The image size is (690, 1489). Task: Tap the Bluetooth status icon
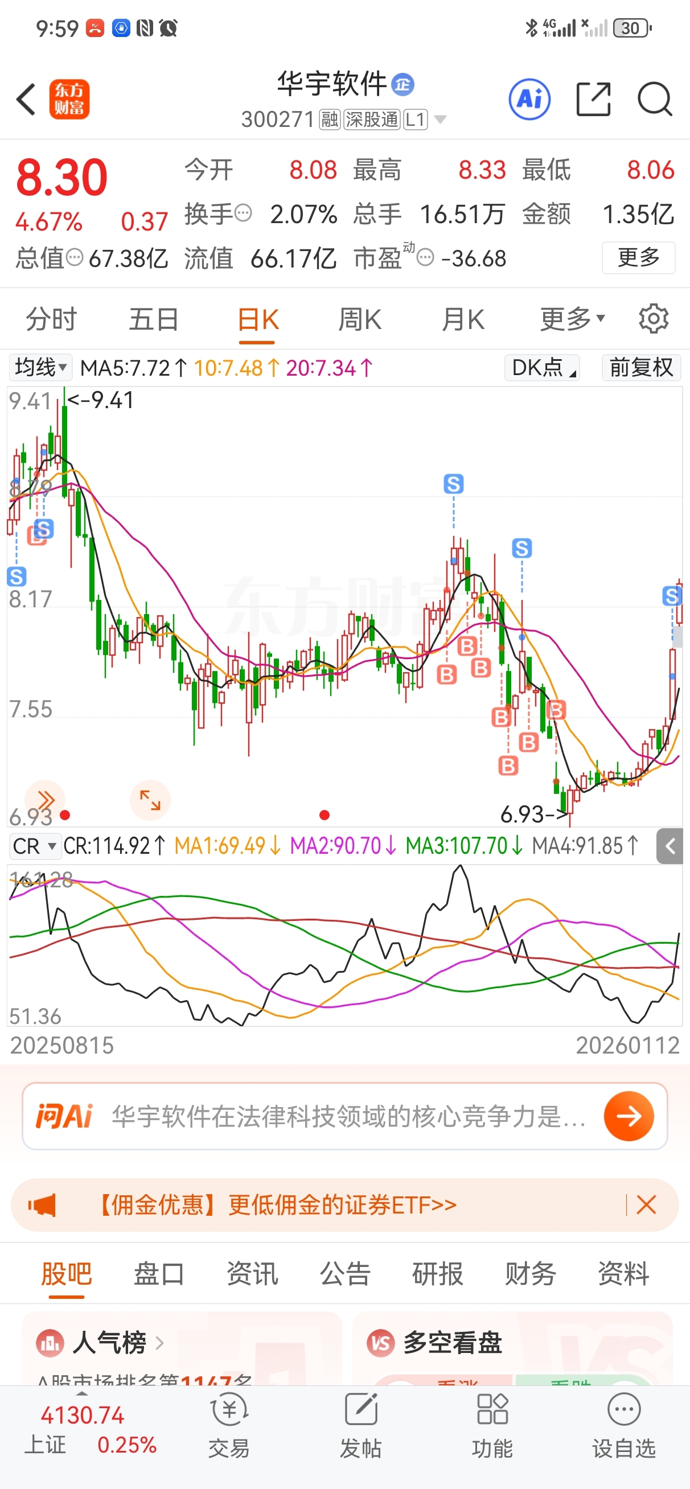531,28
